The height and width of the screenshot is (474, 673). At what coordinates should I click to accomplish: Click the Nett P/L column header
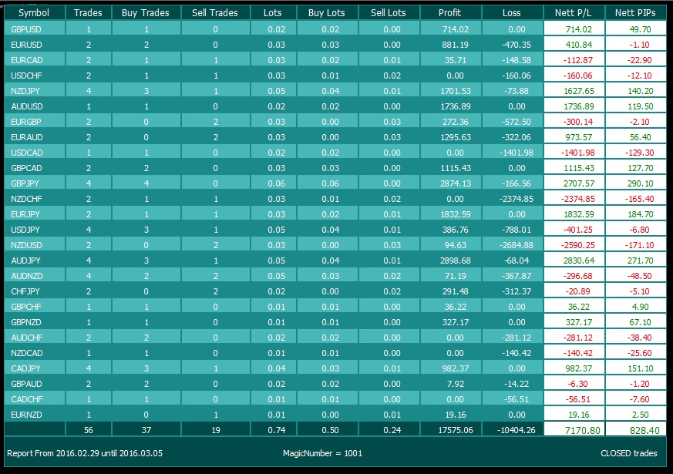(574, 13)
